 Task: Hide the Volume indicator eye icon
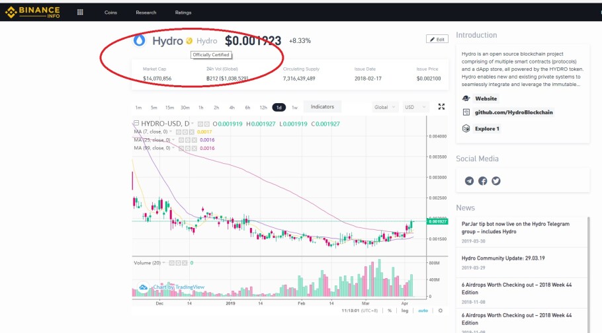click(x=171, y=263)
